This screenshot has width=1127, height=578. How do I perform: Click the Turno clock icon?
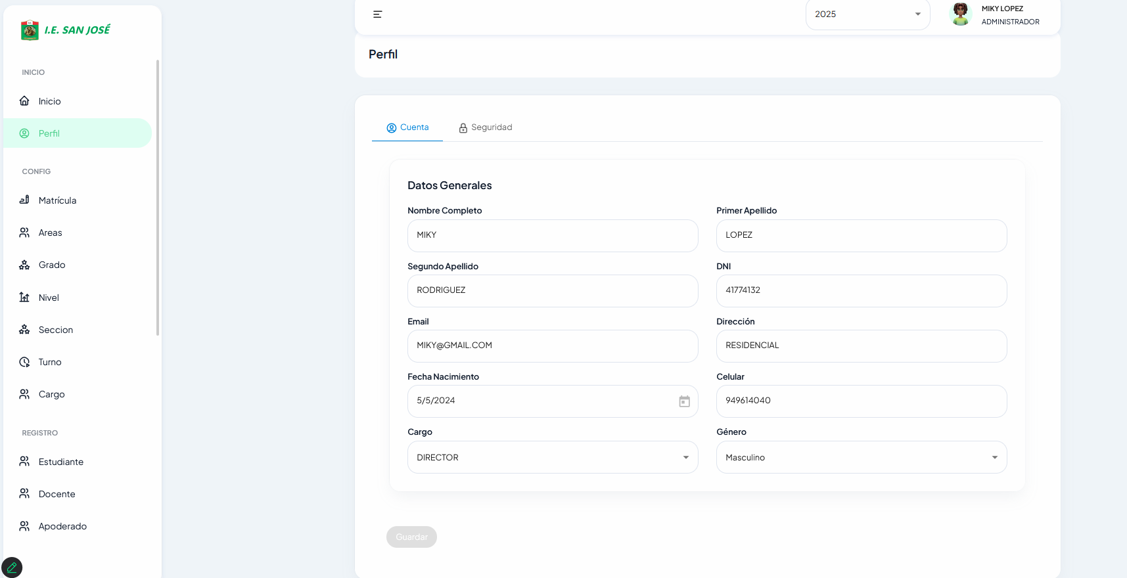coord(24,362)
